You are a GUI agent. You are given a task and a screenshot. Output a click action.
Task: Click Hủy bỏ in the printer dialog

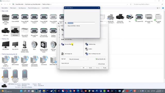[x=90, y=68]
